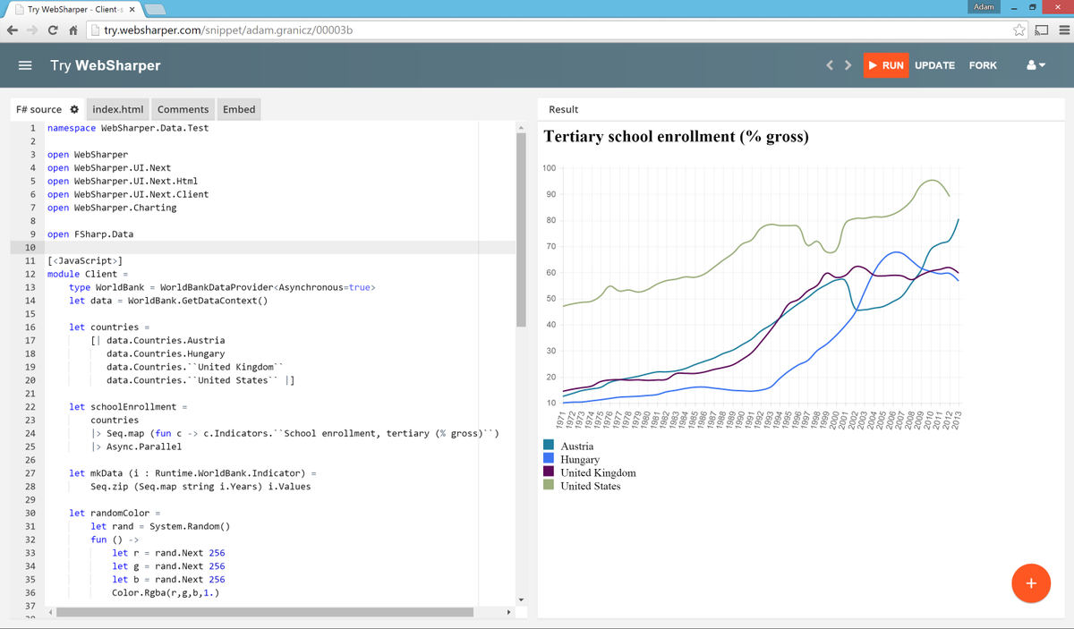
Task: Click the editor scroll up arrow
Action: (521, 127)
